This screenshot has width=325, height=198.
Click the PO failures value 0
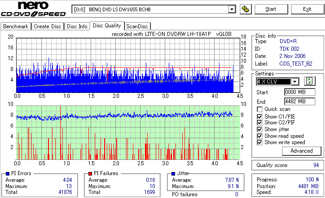(x=237, y=194)
